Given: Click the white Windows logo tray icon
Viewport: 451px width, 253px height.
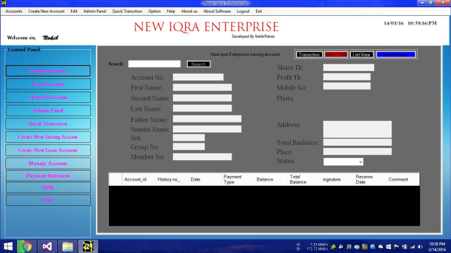Looking at the screenshot, I should [x=388, y=246].
